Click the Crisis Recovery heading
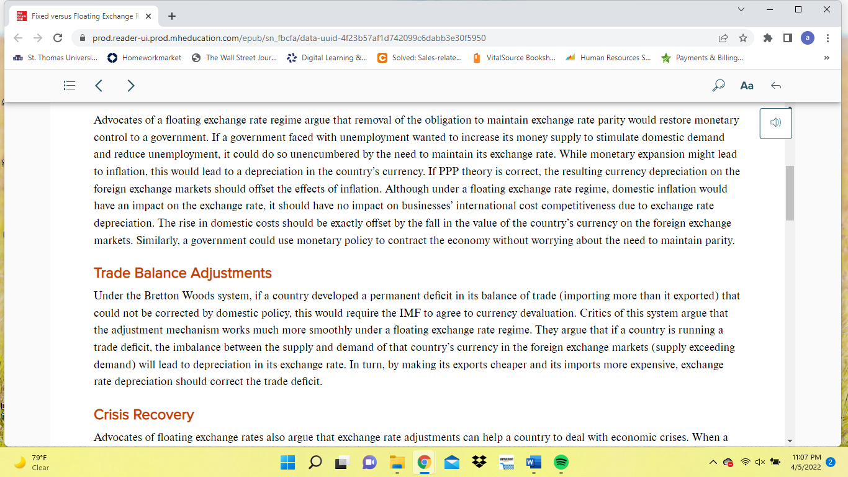This screenshot has height=477, width=848. [144, 415]
